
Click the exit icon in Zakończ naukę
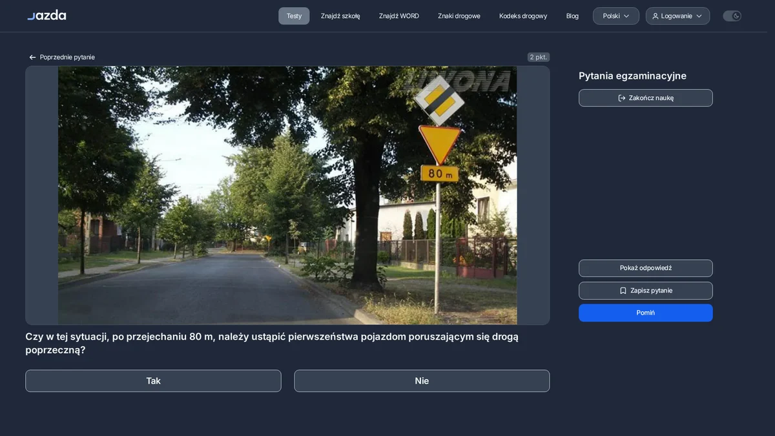[x=622, y=98]
